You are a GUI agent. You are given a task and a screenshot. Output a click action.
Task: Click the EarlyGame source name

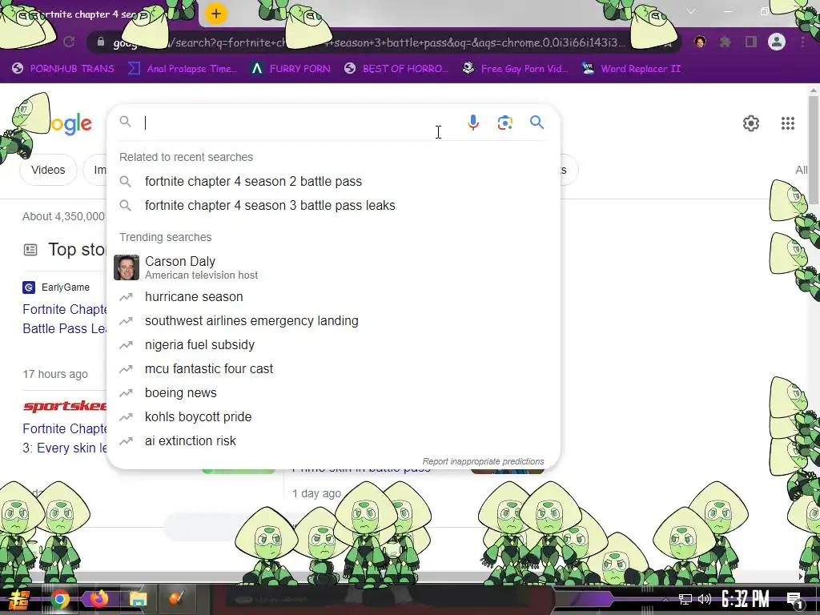pos(66,287)
